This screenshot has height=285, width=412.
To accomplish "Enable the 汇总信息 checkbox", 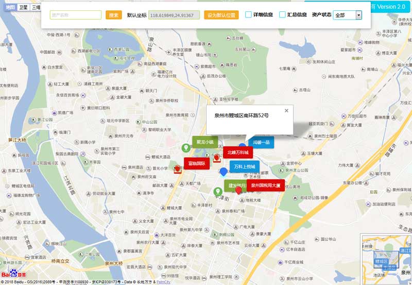I will (282, 15).
